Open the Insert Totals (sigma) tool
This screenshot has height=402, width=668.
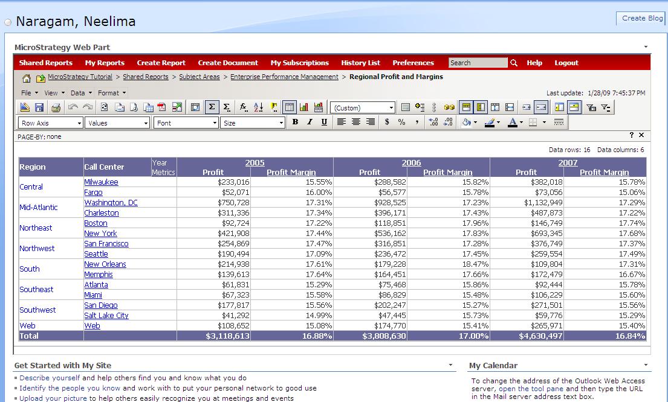[212, 107]
